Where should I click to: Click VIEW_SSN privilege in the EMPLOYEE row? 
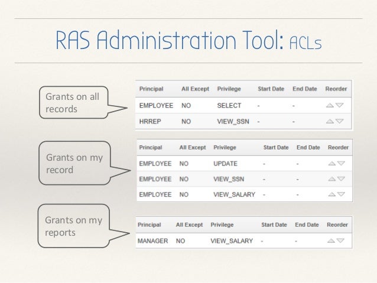(x=229, y=179)
